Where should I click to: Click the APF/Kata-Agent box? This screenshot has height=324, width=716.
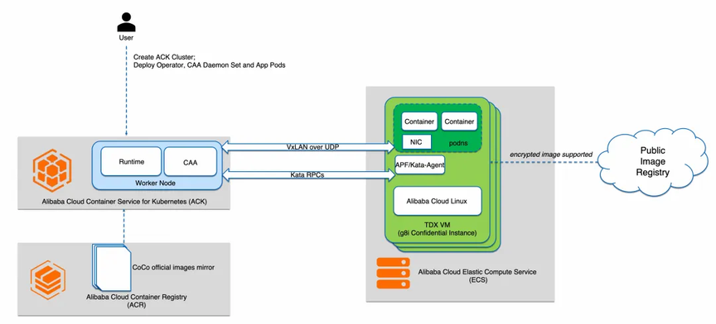point(419,164)
